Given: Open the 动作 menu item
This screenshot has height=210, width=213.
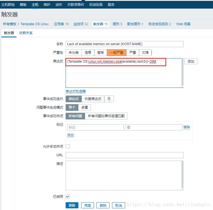Looking at the screenshot, I should point(59,5).
